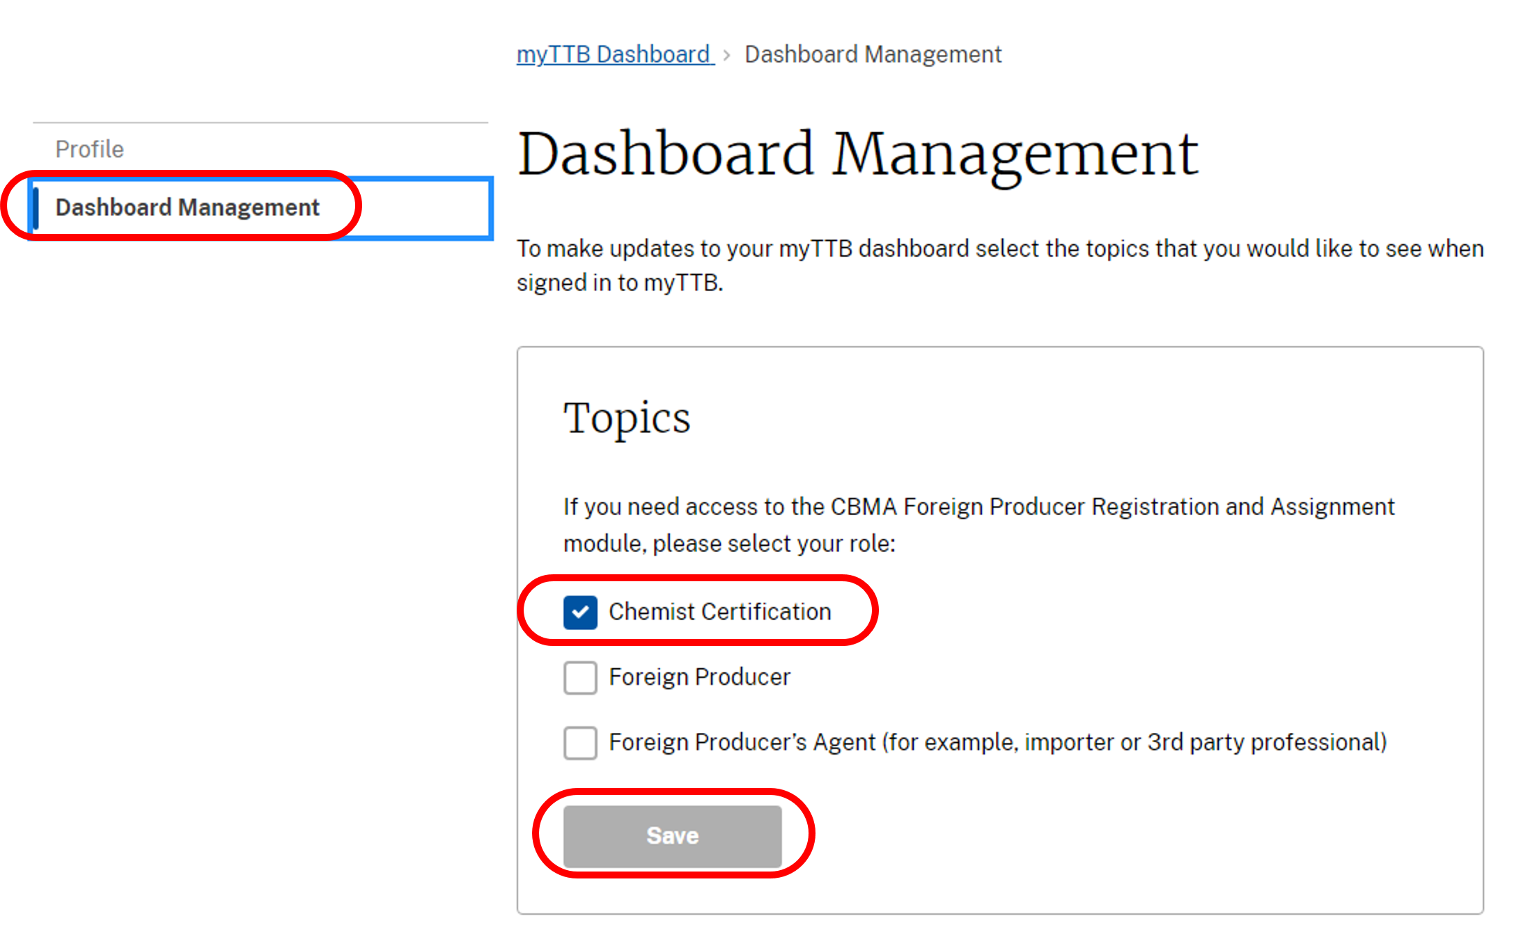Select Profile in the side navigation

[89, 149]
